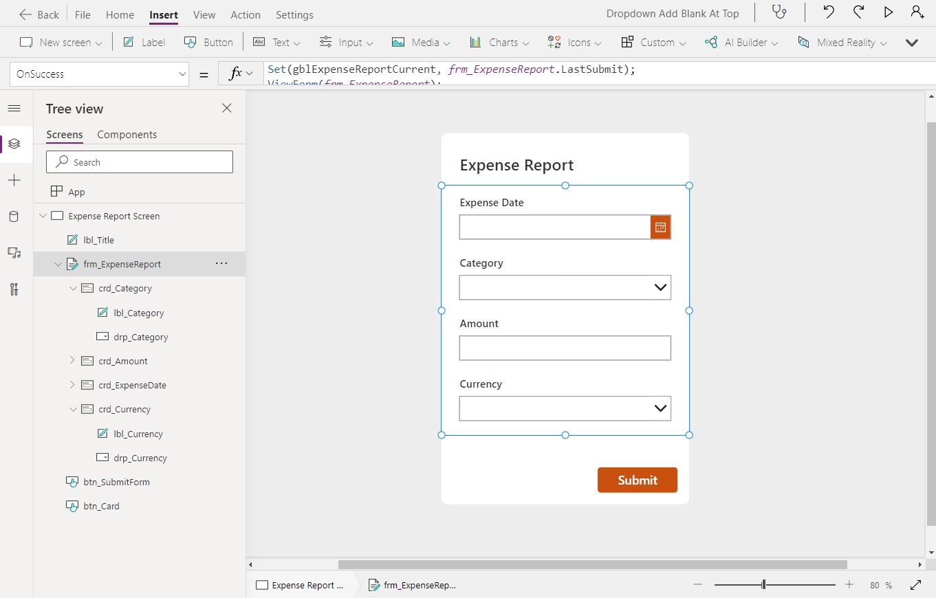Open Advanced tools from the left rail
Image resolution: width=936 pixels, height=598 pixels.
[x=14, y=289]
